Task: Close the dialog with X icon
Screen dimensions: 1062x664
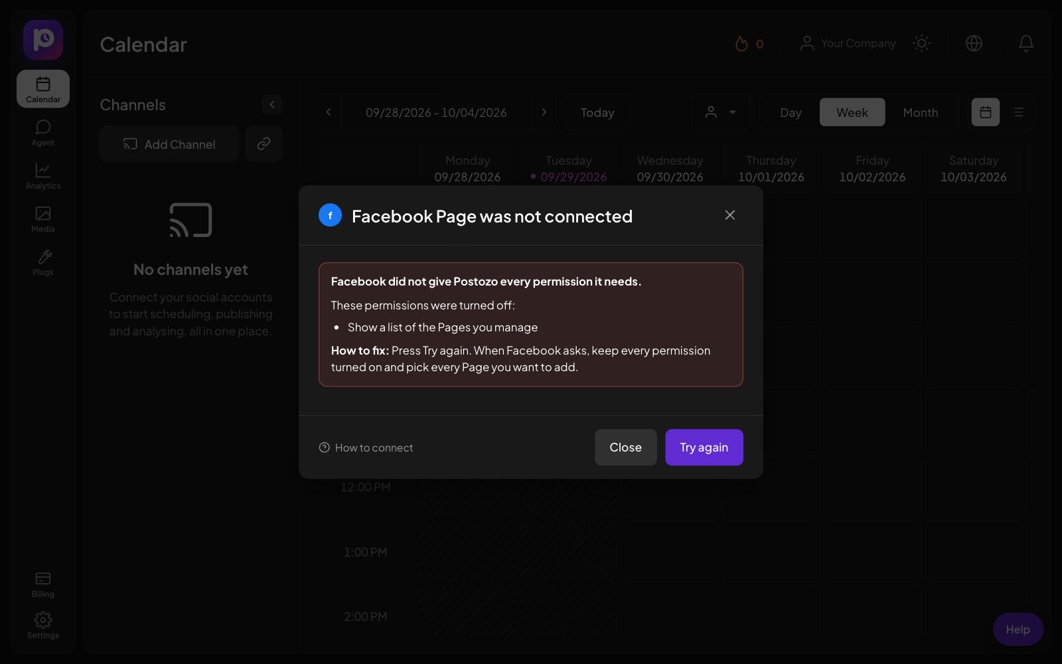Action: [x=730, y=215]
